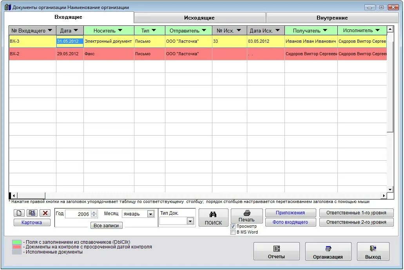Click the horizontal scrollbar thumb

31,196
